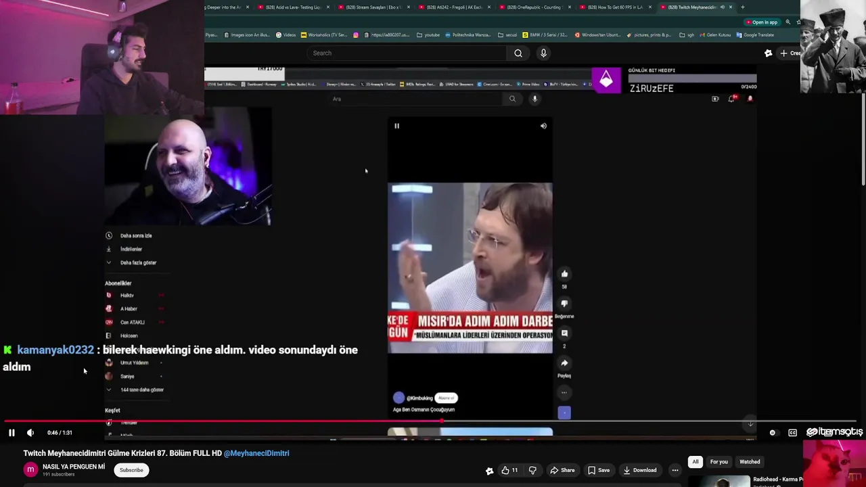This screenshot has width=866, height=487.
Task: Focus the YouTube Search input field
Action: pos(406,53)
